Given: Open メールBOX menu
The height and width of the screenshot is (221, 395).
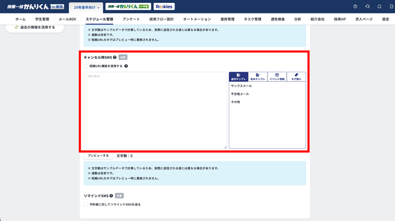Looking at the screenshot, I should 67,19.
